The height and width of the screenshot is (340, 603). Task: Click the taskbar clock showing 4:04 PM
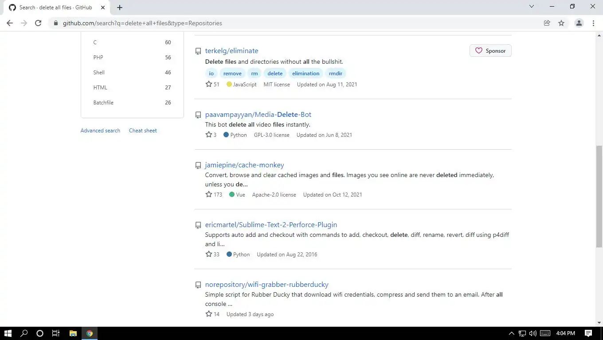(565, 333)
